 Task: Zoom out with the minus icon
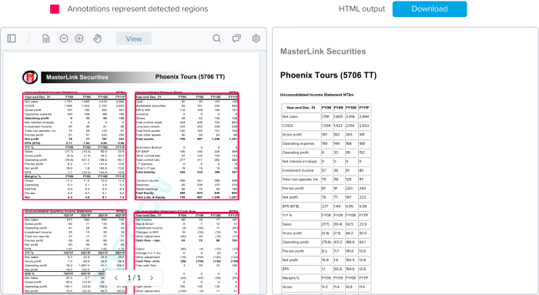[x=64, y=39]
